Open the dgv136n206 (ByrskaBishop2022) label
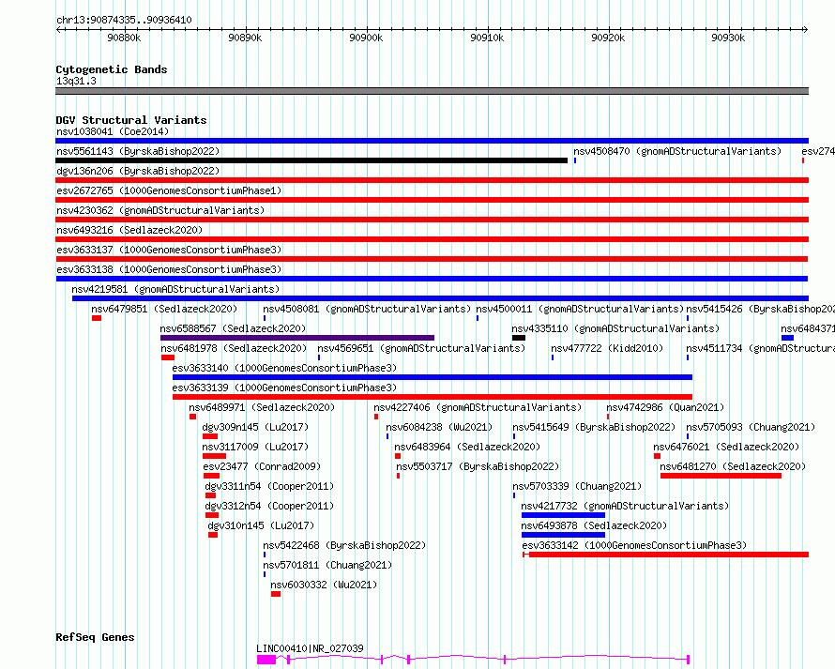Screen dimensions: 835x669 (138, 171)
